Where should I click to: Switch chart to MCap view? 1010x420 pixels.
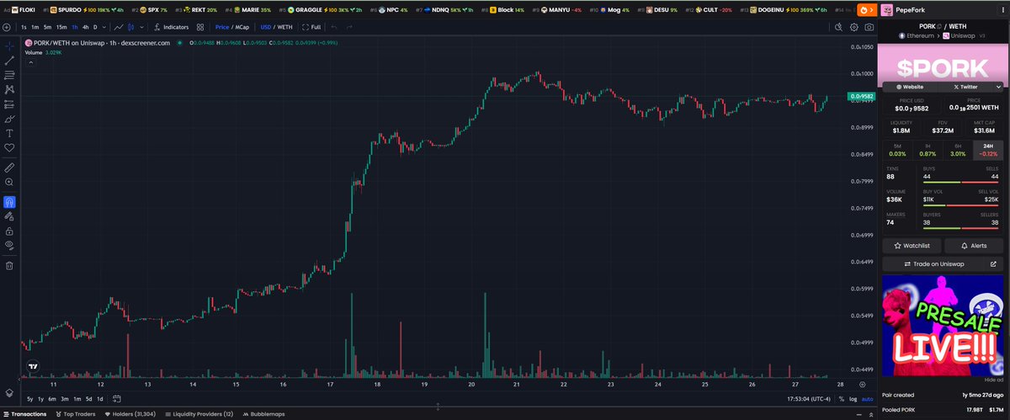click(242, 27)
